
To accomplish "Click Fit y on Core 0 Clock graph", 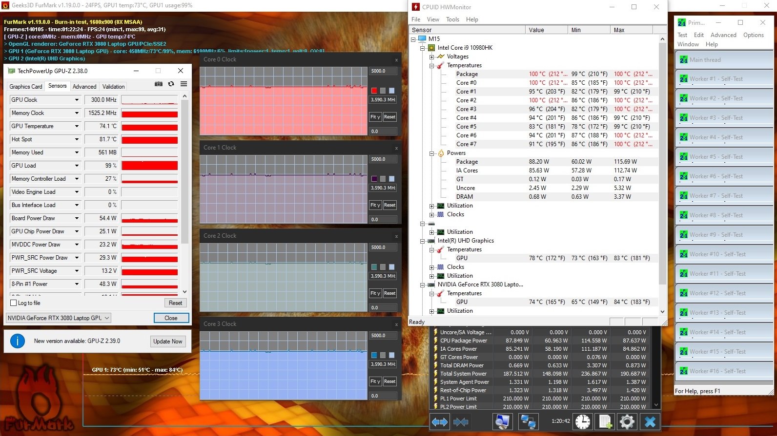I will click(x=375, y=117).
